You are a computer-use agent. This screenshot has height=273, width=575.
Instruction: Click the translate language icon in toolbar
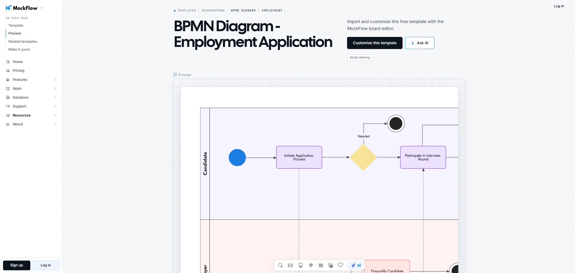(330, 265)
